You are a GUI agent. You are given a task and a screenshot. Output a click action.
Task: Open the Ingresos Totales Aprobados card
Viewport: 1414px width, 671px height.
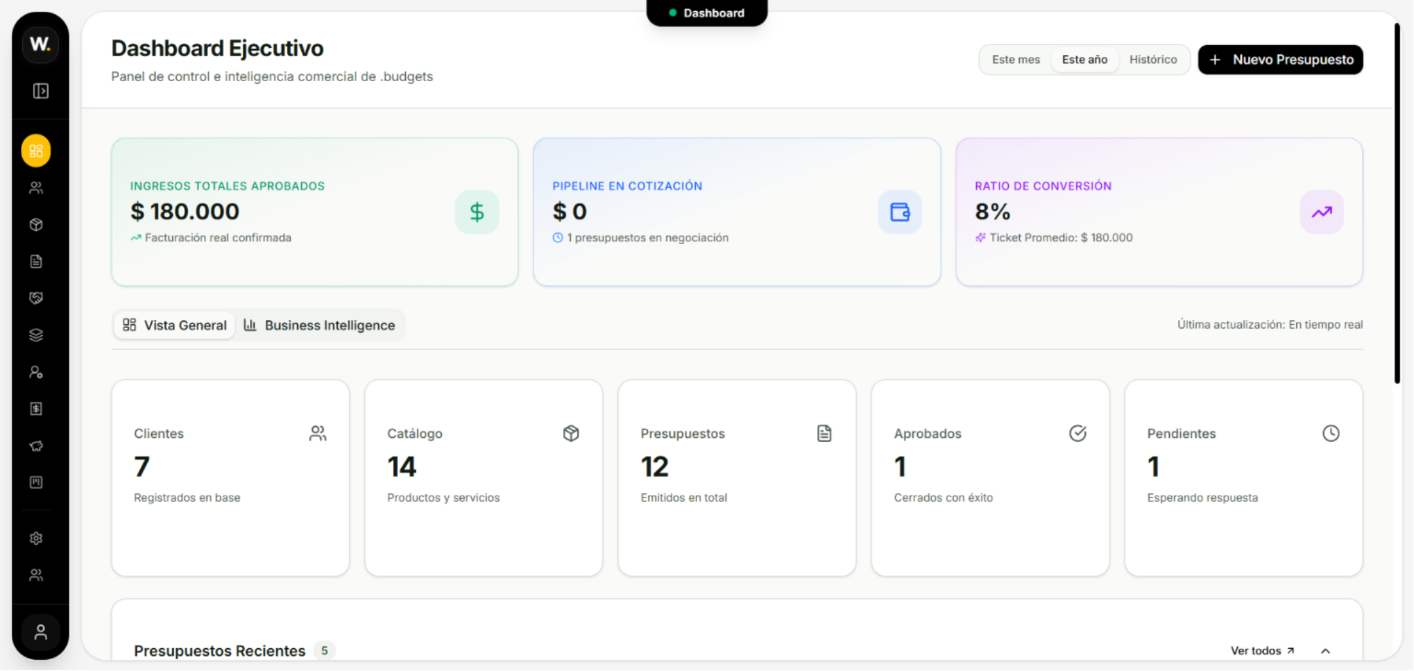click(x=315, y=212)
